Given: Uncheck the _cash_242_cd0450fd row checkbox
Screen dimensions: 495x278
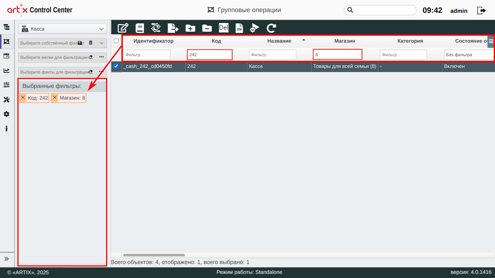Looking at the screenshot, I should [x=116, y=66].
